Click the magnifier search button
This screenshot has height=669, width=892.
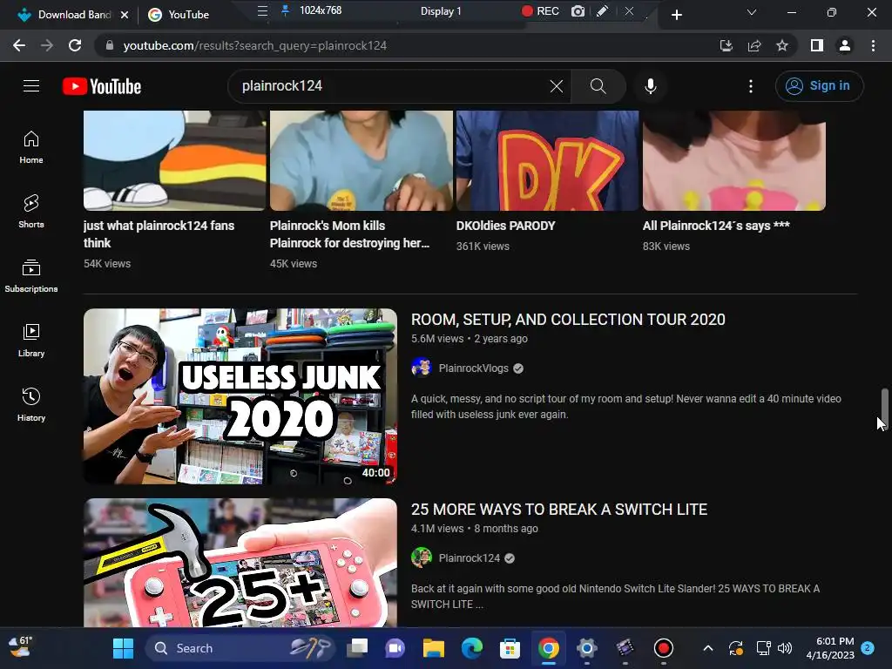[598, 86]
